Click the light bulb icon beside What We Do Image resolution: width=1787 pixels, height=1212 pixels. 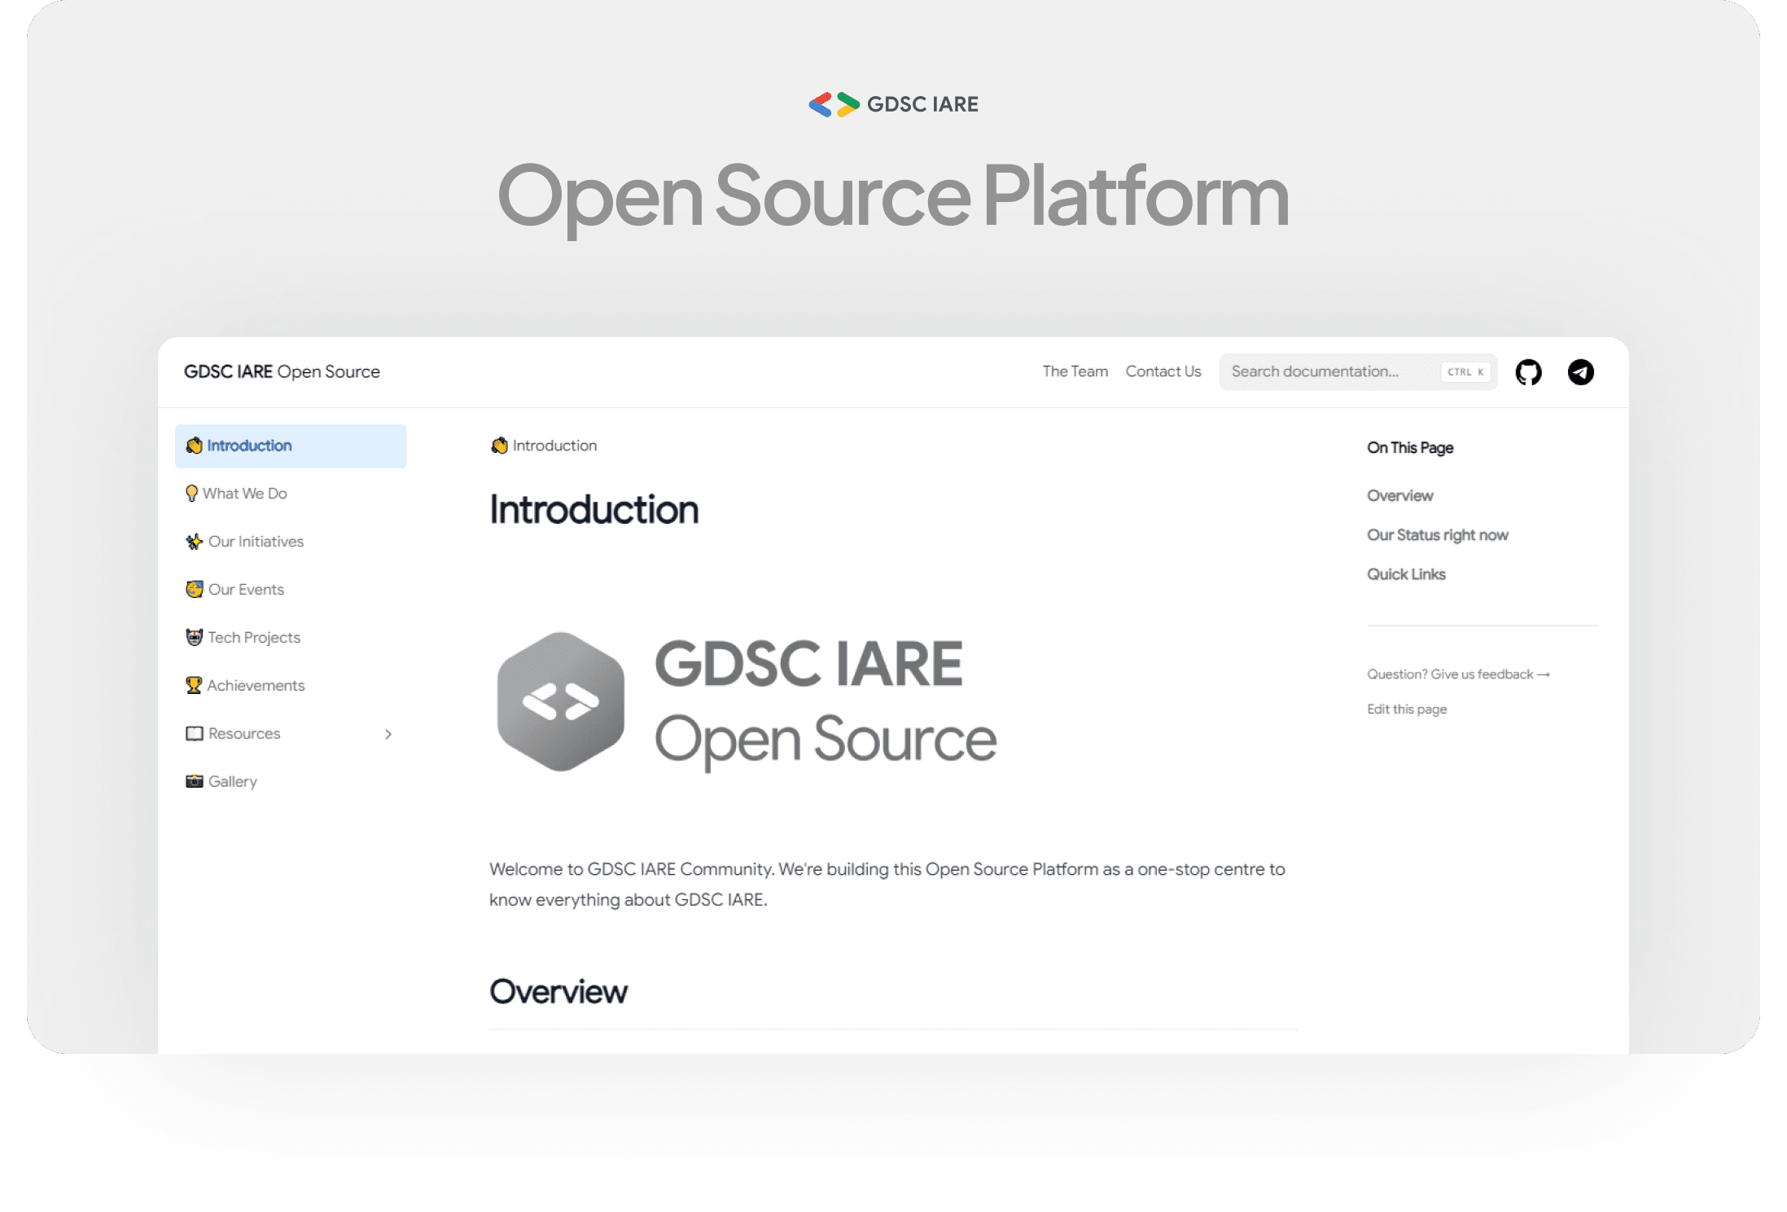(x=191, y=494)
